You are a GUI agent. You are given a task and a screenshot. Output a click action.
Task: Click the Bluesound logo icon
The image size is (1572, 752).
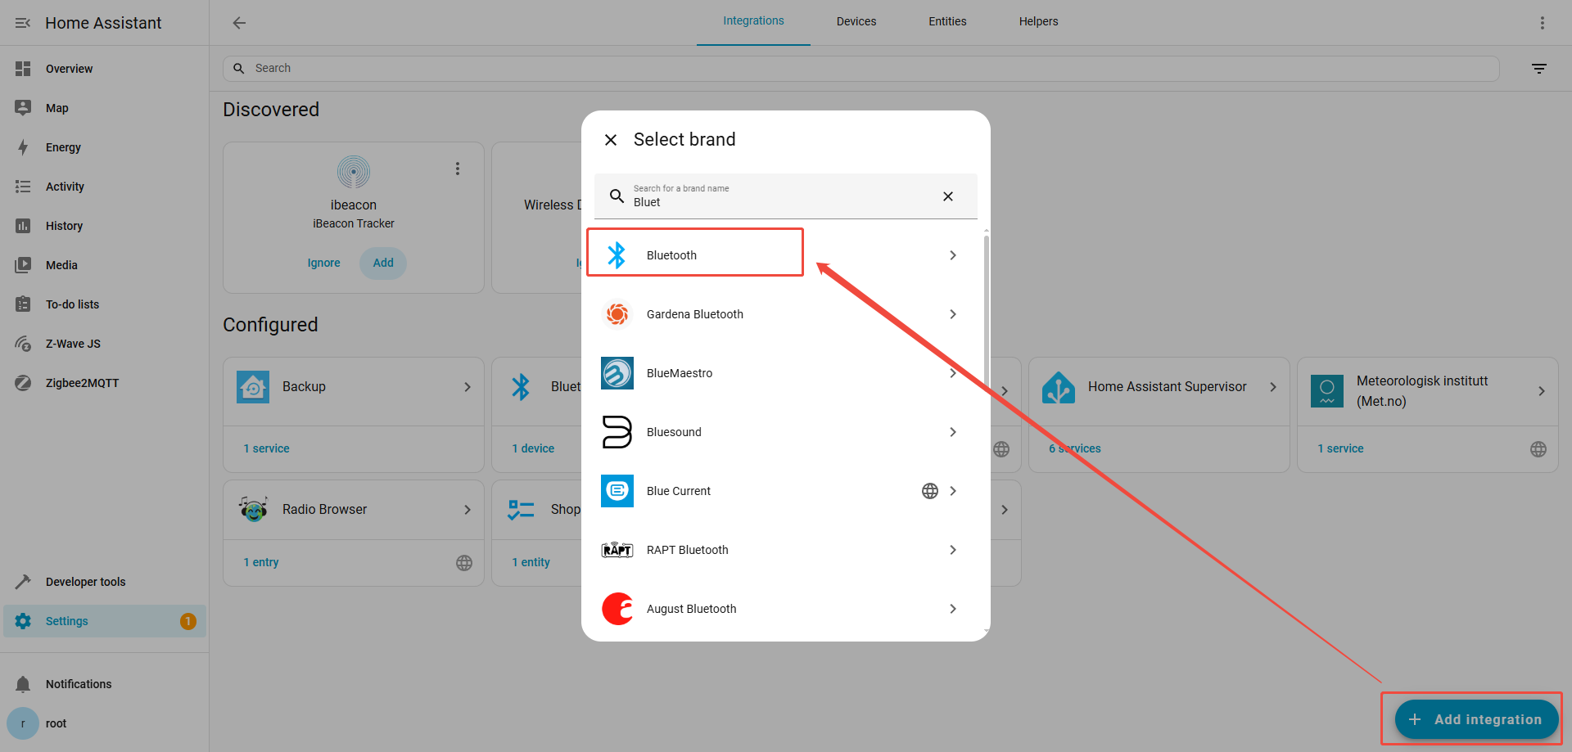coord(617,432)
